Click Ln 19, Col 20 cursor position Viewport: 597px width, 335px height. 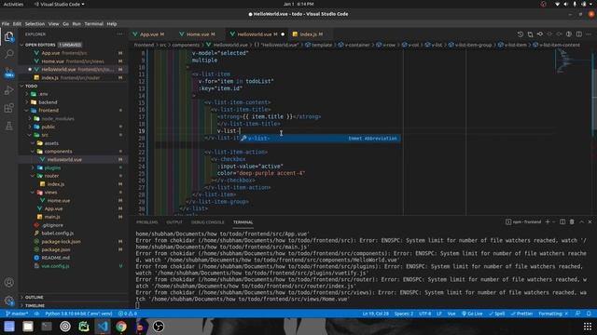click(375, 314)
